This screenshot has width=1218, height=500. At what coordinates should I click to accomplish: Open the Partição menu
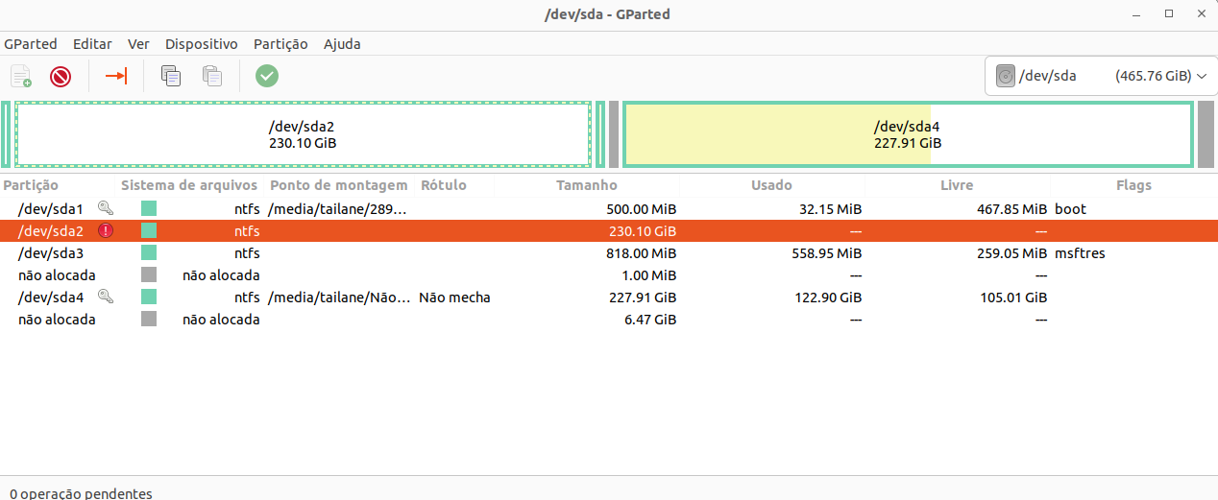(280, 44)
